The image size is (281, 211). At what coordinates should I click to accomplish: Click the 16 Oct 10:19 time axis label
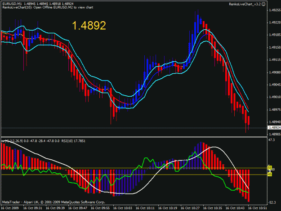168,208
